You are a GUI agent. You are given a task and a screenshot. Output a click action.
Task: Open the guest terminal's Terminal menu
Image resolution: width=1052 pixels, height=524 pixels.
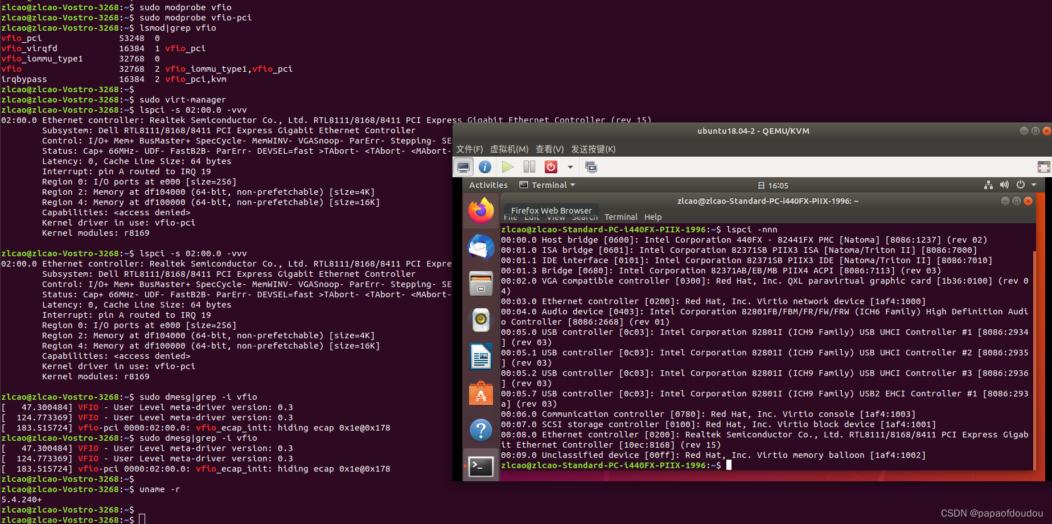(621, 217)
